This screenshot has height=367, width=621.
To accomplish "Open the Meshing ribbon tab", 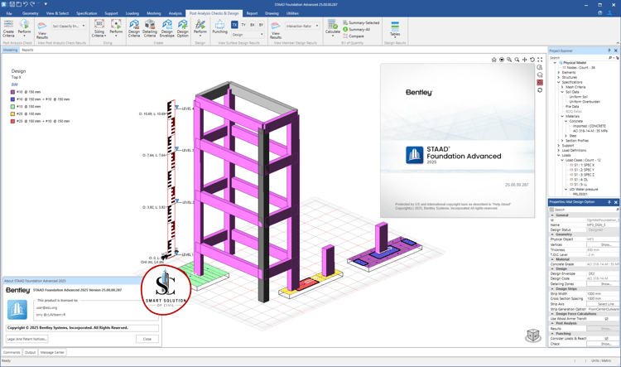I will [x=154, y=13].
